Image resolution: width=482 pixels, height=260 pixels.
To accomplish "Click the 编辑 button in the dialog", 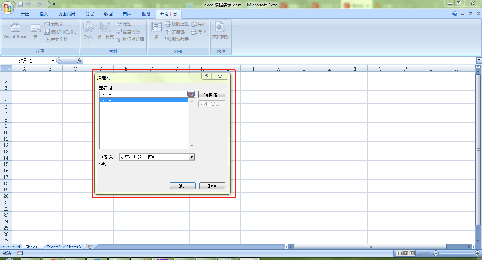I will click(212, 95).
